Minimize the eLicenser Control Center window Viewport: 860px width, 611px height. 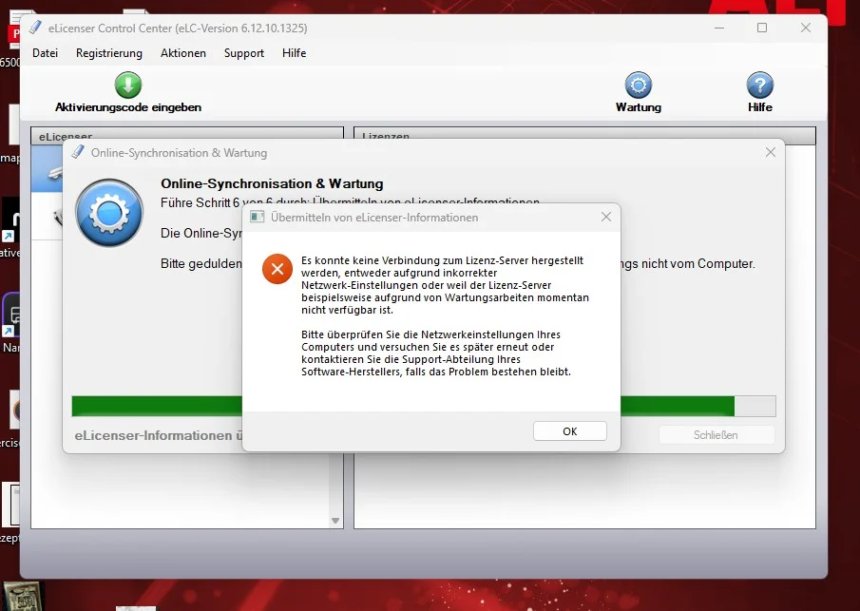click(x=719, y=28)
